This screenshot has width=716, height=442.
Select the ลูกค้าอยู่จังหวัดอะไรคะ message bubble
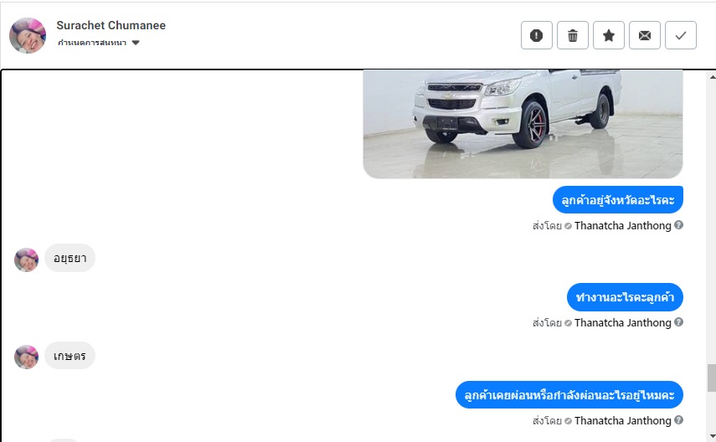[x=618, y=199]
